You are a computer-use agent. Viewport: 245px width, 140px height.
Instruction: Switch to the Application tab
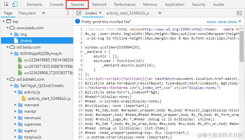(174, 4)
